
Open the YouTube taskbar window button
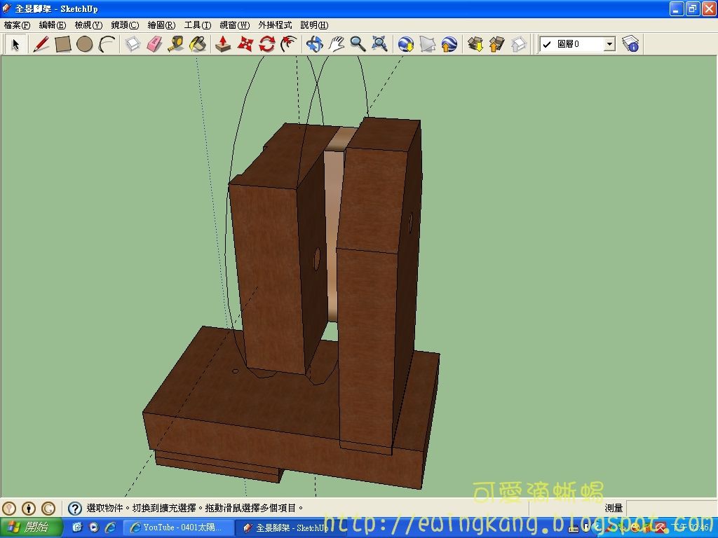[x=178, y=527]
